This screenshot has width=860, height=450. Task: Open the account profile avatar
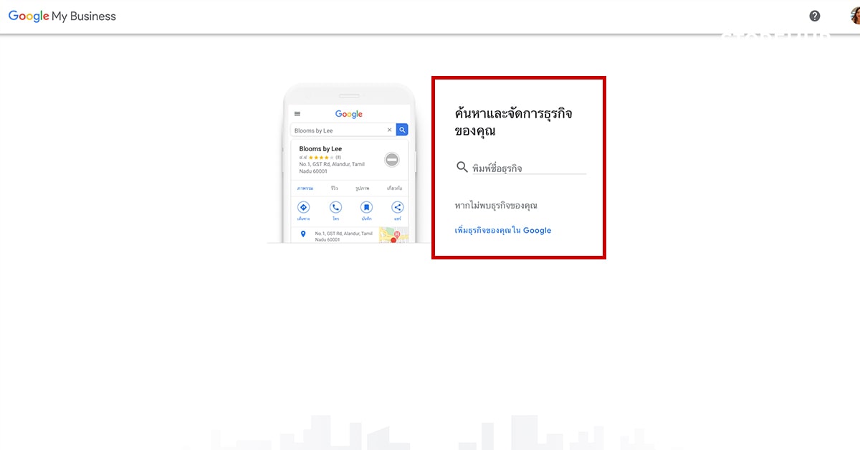click(855, 16)
